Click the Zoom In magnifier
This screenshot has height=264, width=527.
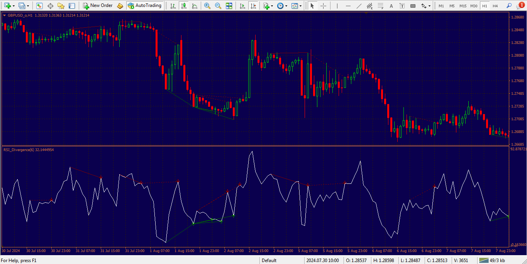pos(207,5)
